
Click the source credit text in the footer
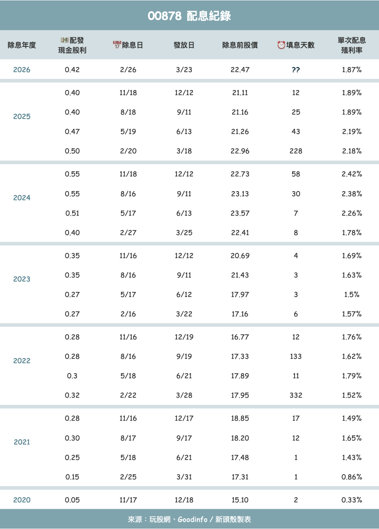click(x=189, y=519)
